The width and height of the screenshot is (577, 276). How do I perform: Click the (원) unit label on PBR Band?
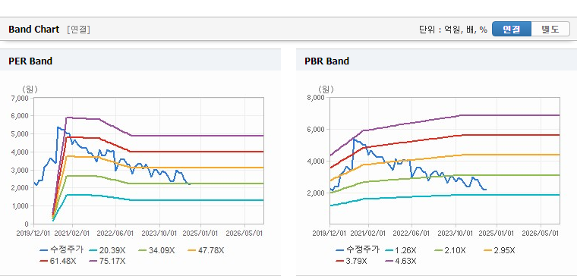(326, 89)
